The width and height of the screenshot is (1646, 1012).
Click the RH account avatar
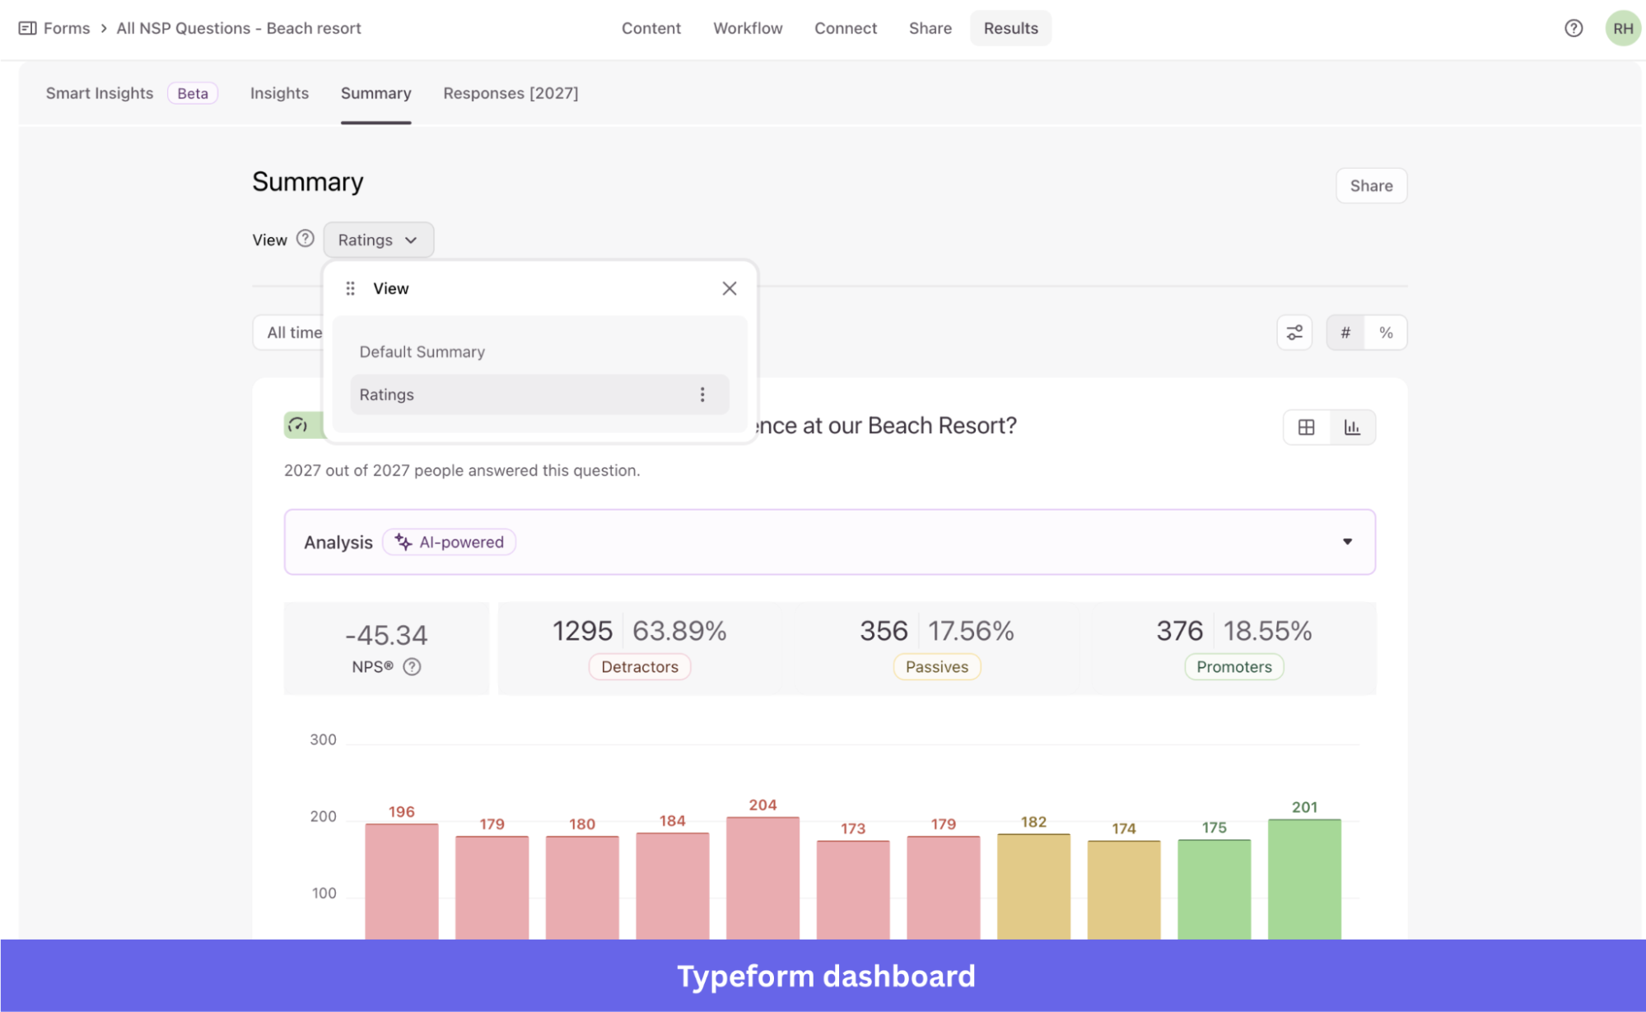[x=1621, y=27]
